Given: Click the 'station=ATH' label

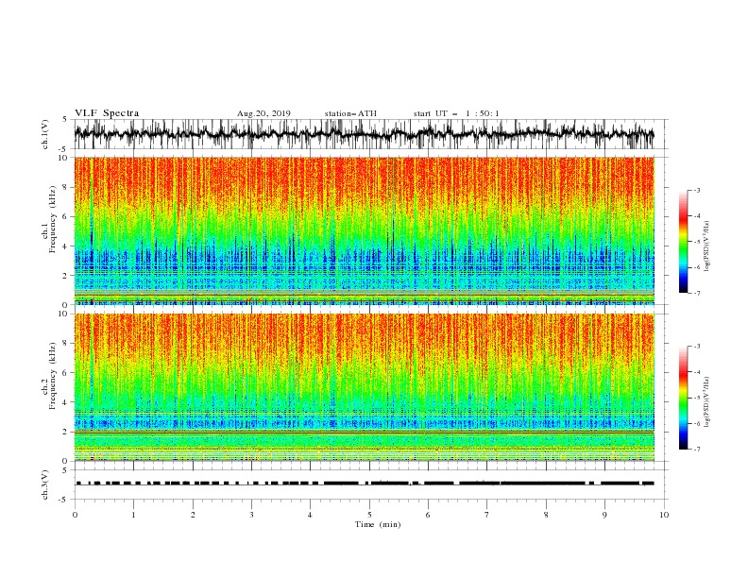Looking at the screenshot, I should 350,113.
